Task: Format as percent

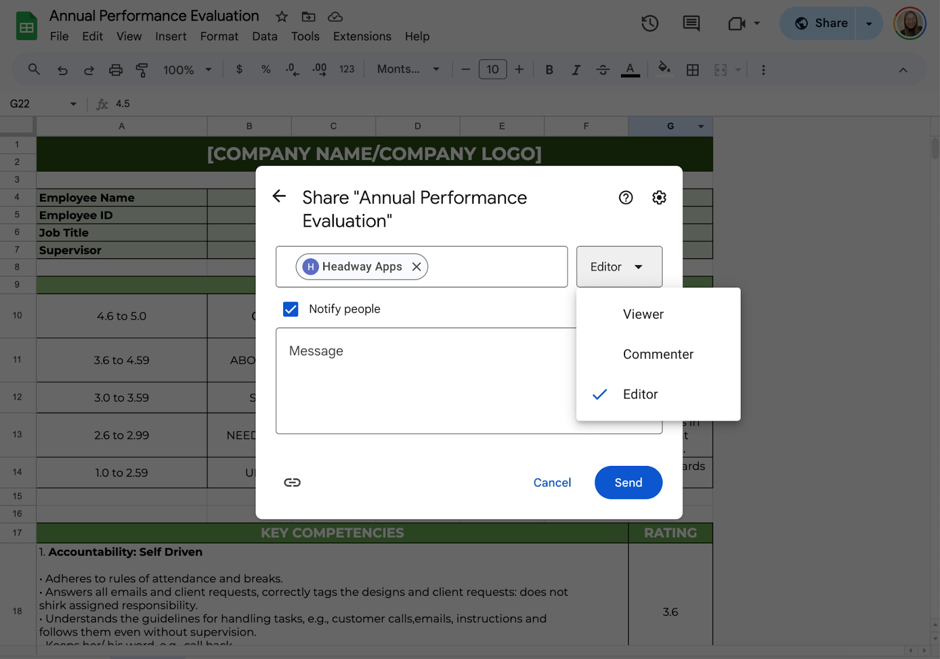Action: click(x=266, y=69)
